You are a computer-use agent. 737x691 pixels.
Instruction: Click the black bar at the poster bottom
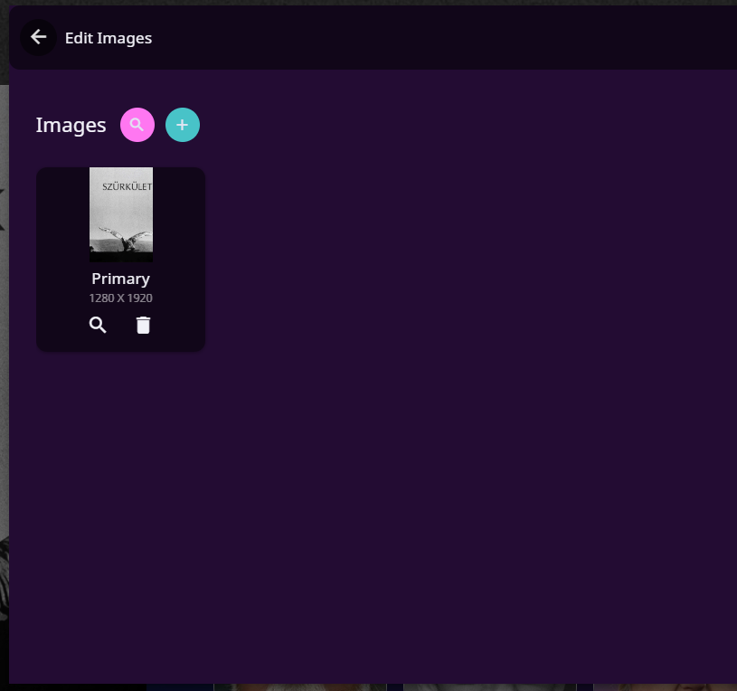pos(121,258)
